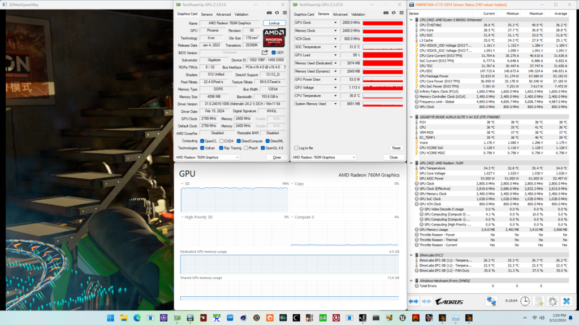The height and width of the screenshot is (325, 579).
Task: Click the expand columns arrows icon in HWiNFO64
Action: click(413, 301)
